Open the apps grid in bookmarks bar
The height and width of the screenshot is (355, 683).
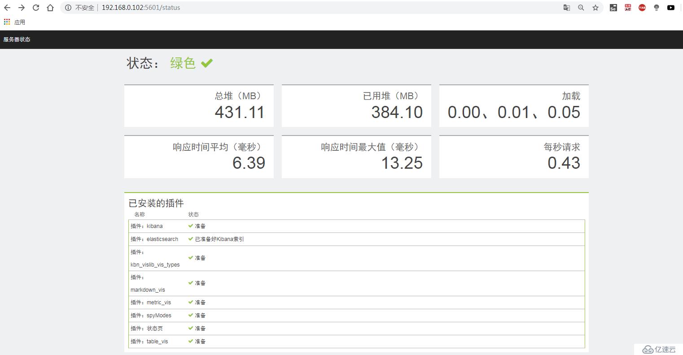tap(7, 22)
